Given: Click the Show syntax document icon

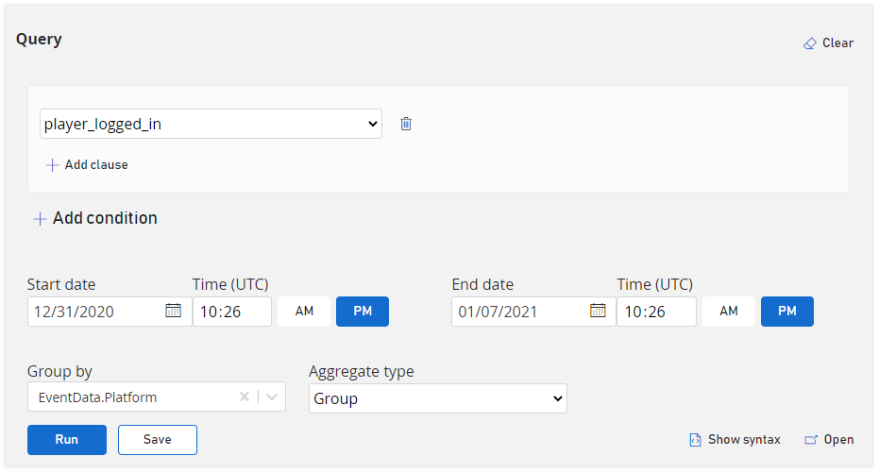Looking at the screenshot, I should 695,440.
